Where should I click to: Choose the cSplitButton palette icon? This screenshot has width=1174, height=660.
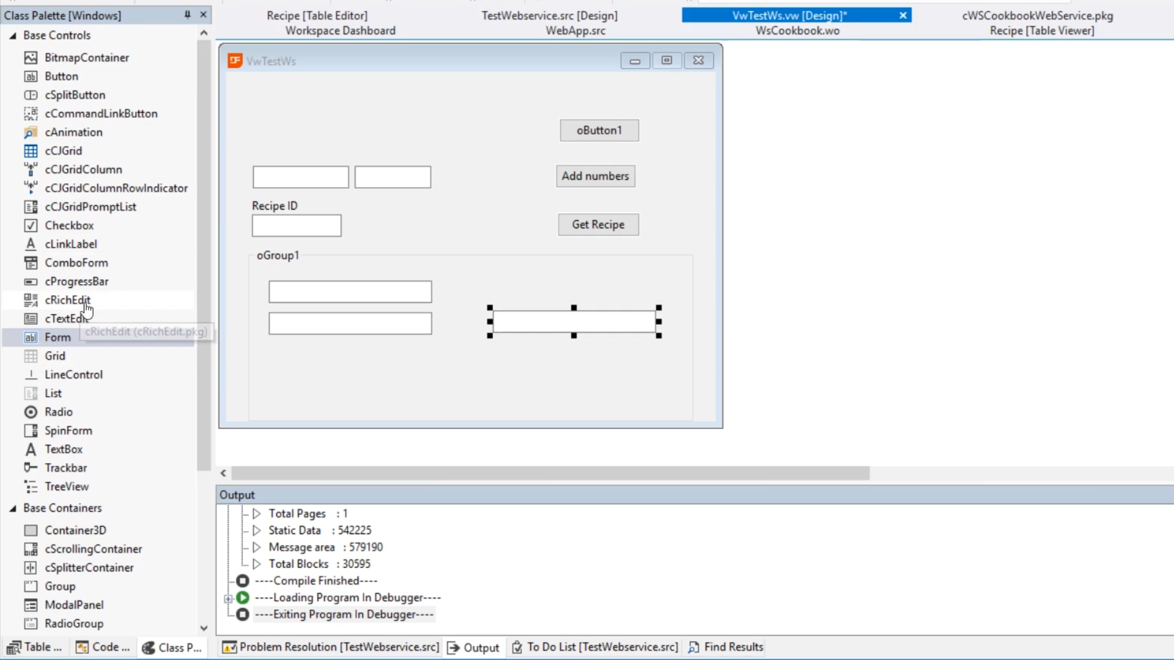pos(31,95)
